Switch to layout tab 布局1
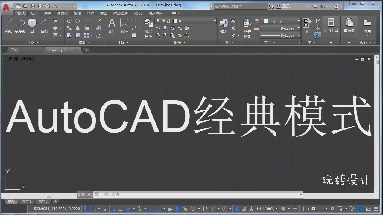The height and width of the screenshot is (215, 383). 27,202
